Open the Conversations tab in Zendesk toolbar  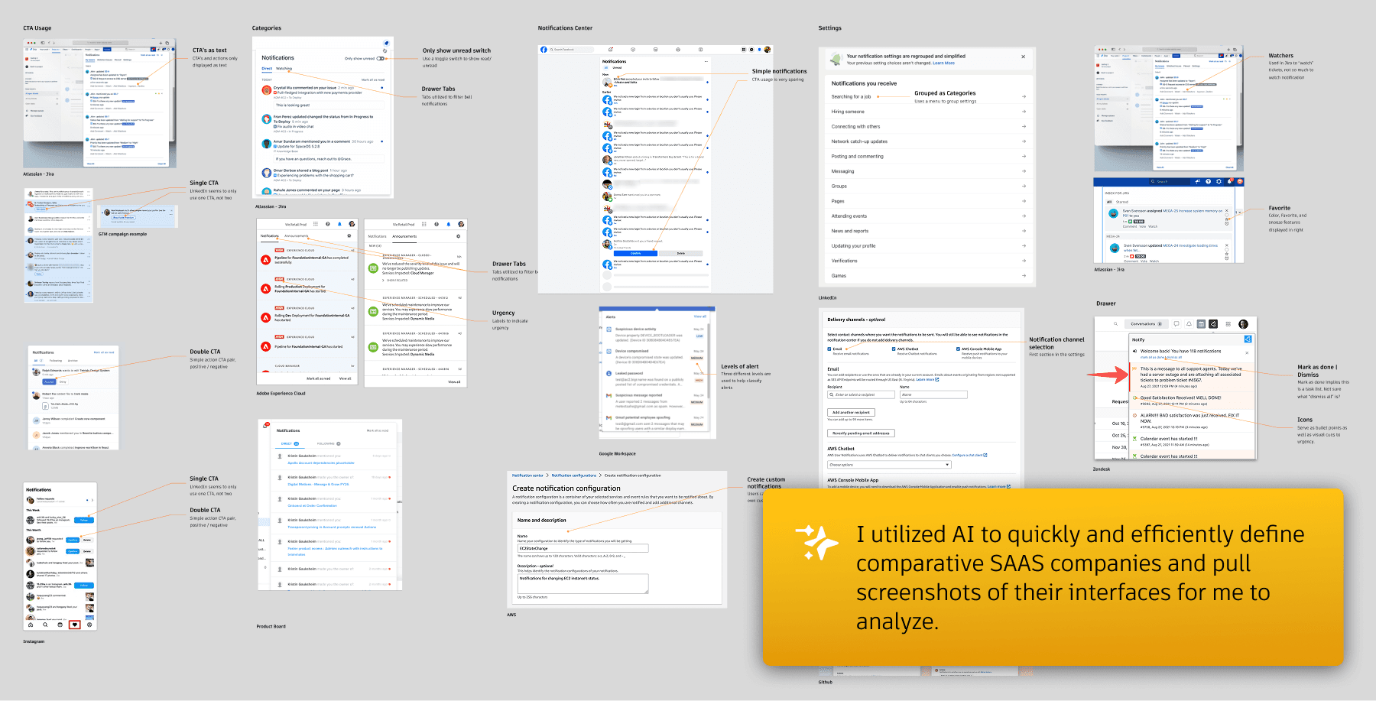(x=1145, y=324)
